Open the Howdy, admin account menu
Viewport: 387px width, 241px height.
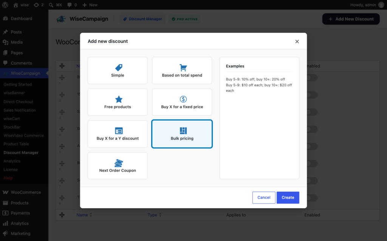point(367,5)
